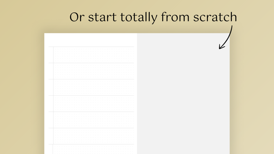
Task: Click the first dotted grid row
Action: coord(94,55)
